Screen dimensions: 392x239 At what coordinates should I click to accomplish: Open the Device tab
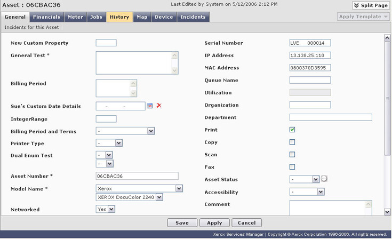coord(164,17)
